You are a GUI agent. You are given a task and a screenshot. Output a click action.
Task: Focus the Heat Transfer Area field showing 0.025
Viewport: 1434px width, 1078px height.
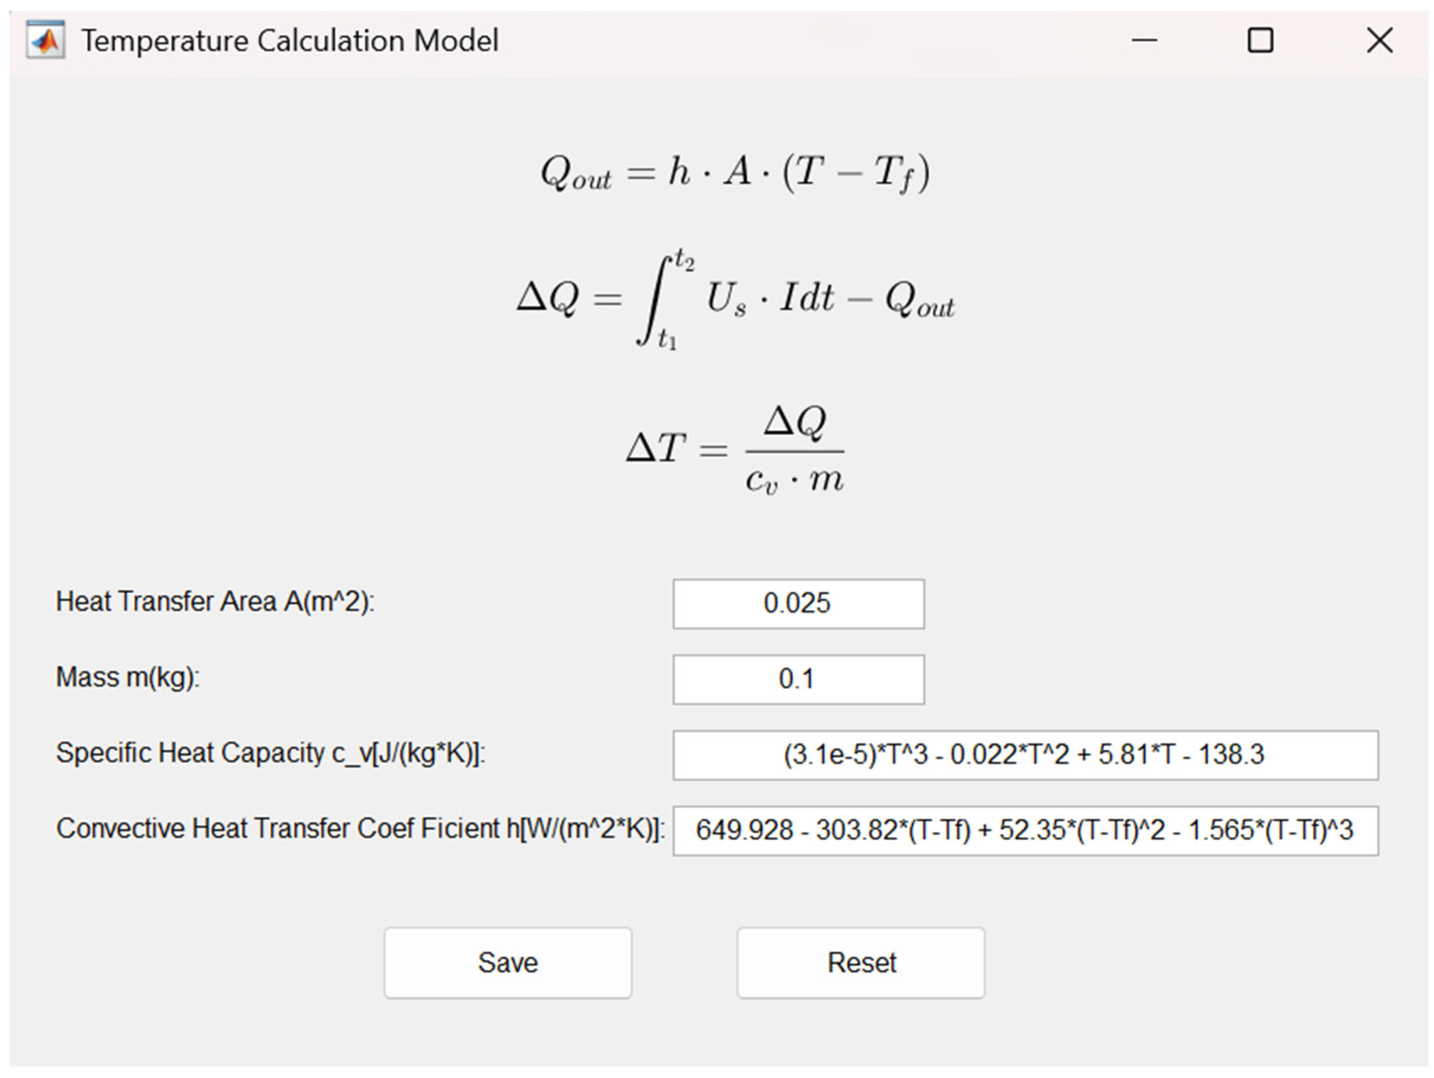point(798,603)
